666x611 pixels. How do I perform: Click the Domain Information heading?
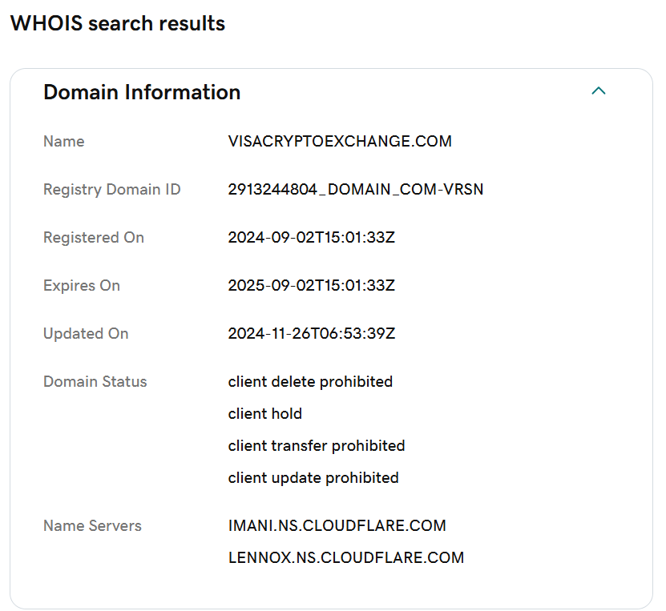click(142, 92)
